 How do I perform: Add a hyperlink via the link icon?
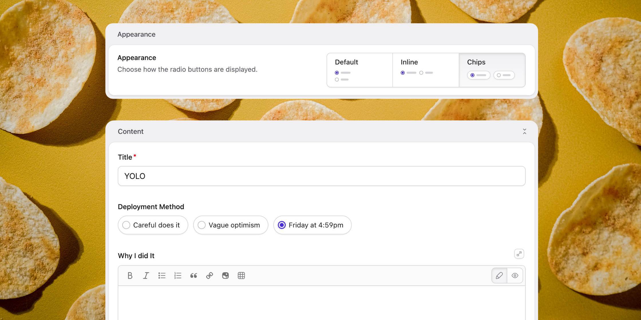(x=209, y=275)
